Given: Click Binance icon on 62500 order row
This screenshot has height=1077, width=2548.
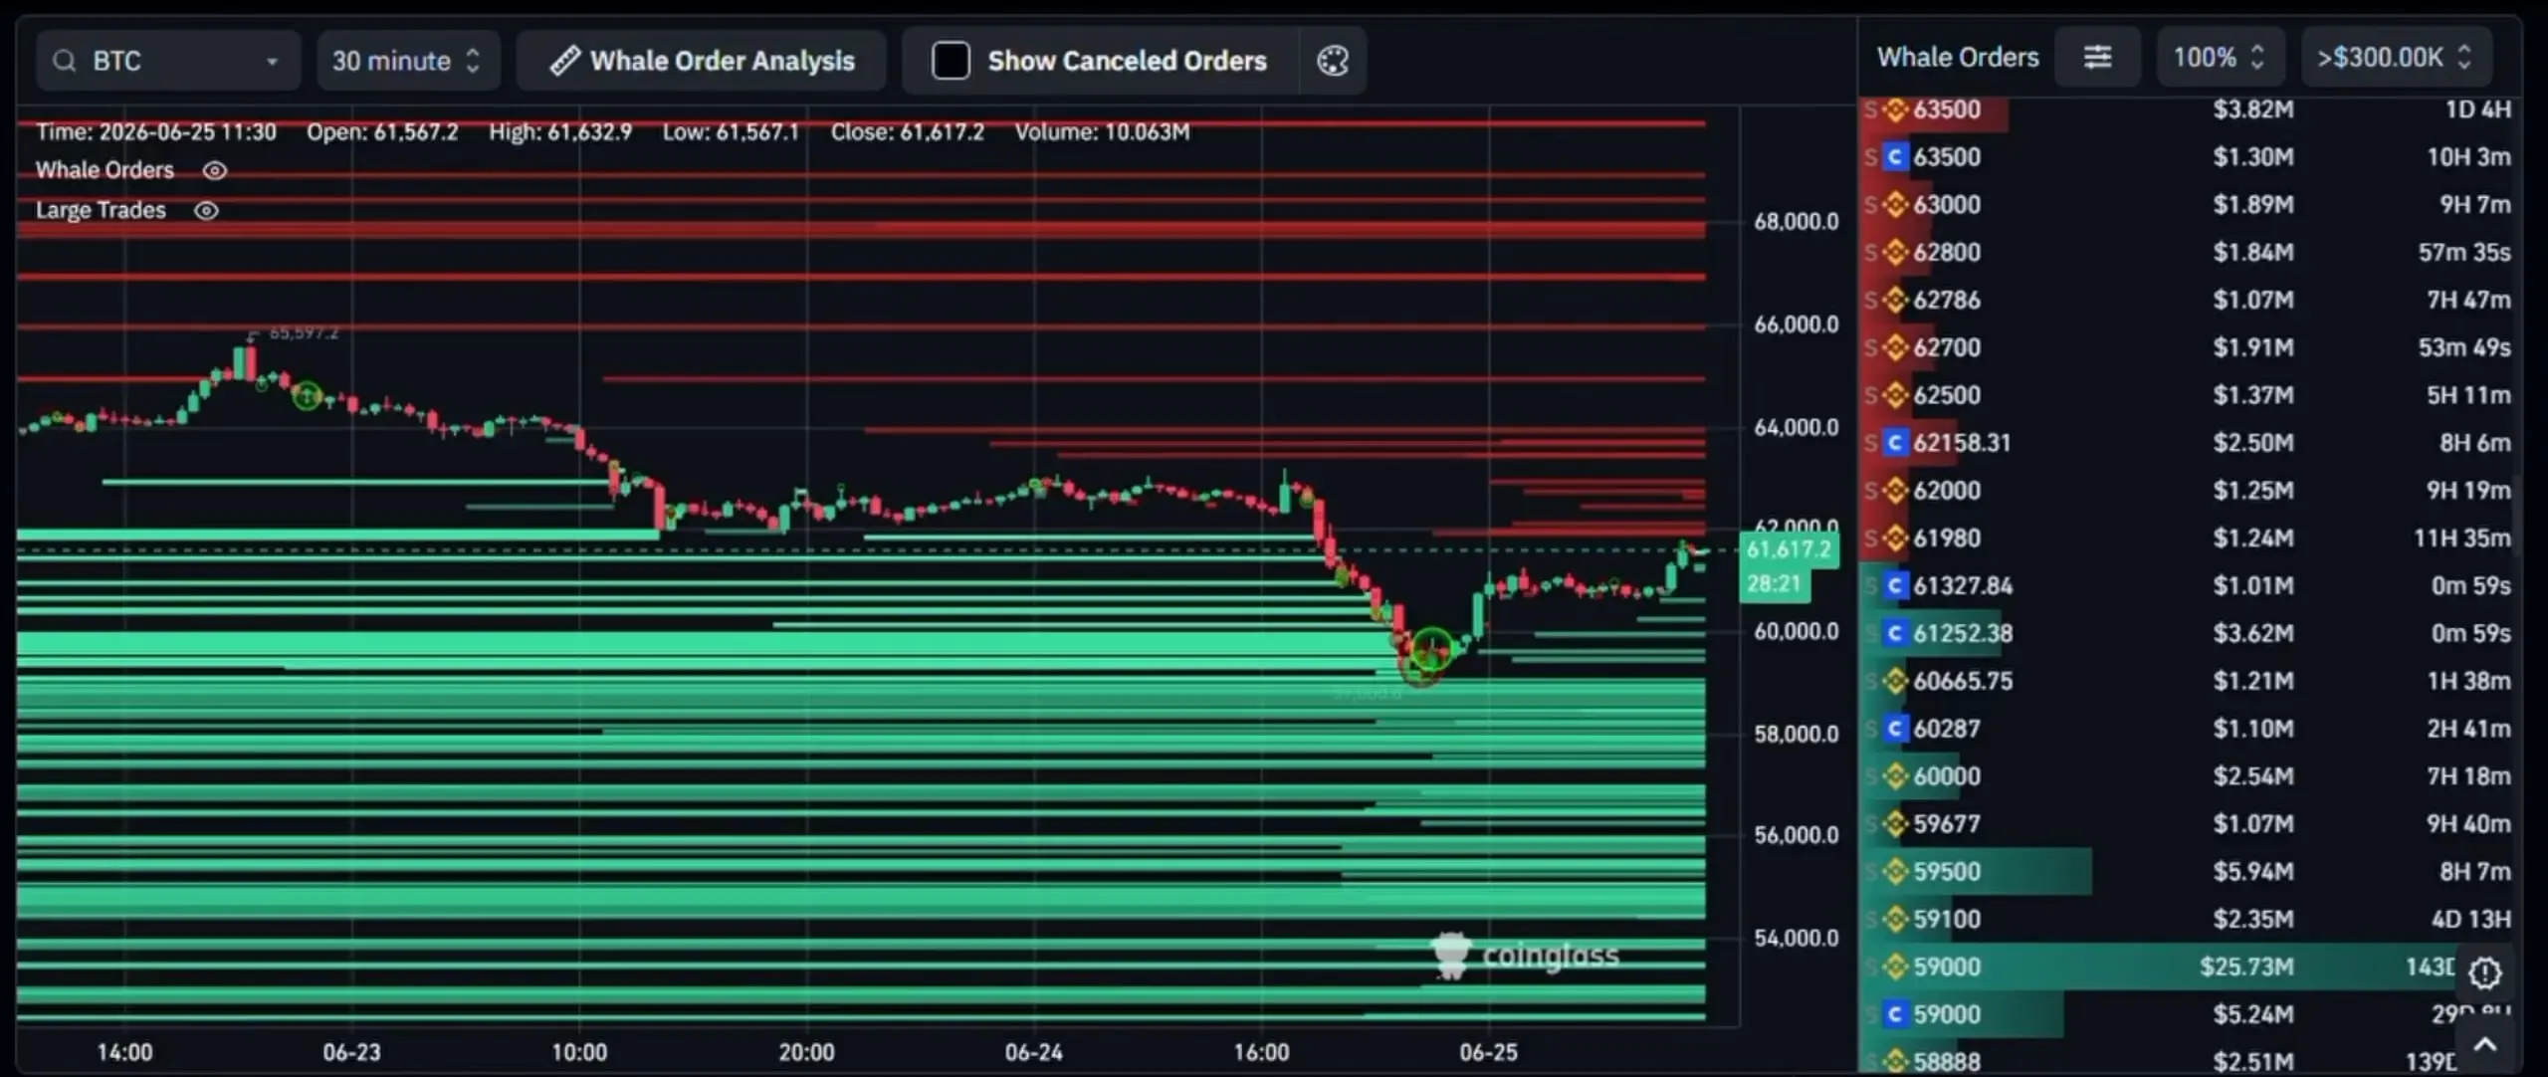Looking at the screenshot, I should point(1895,396).
